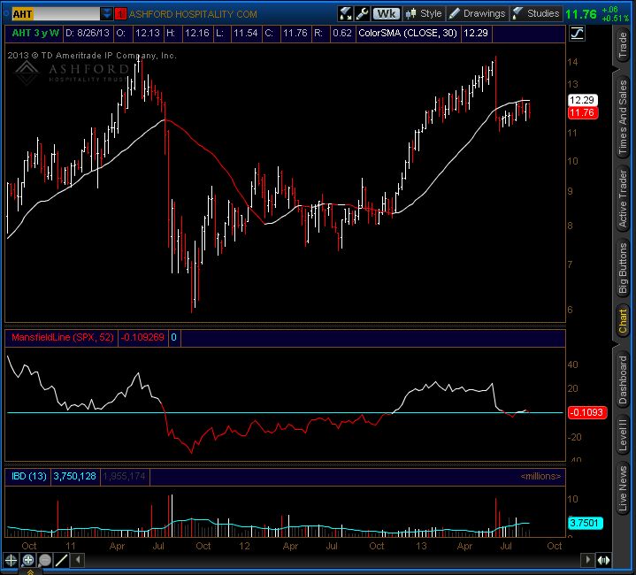Click the SMA value 12.29 in header row
Viewport: 636px width, 575px height.
click(476, 34)
